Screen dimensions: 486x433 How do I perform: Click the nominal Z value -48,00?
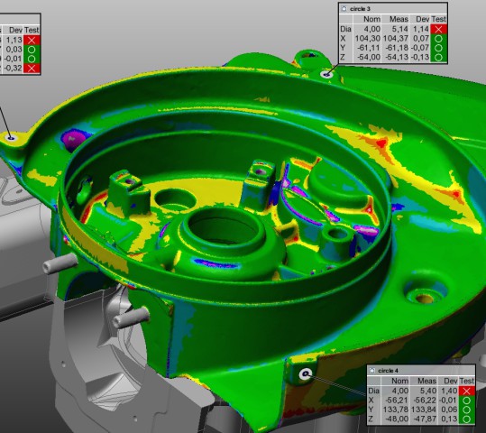pyautogui.click(x=397, y=419)
